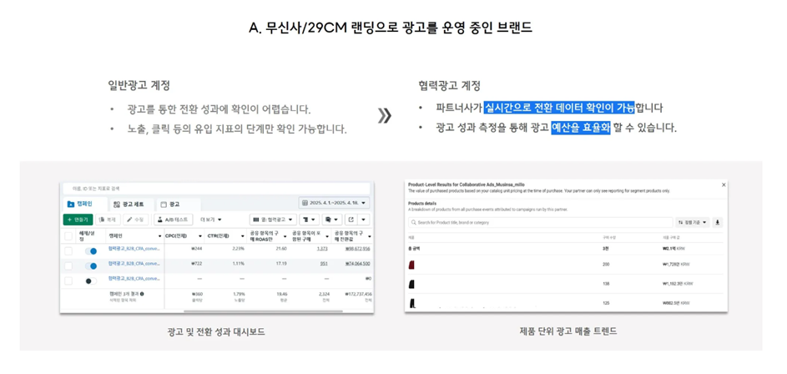Toggle off the first campaign's switch
This screenshot has width=787, height=374.
pyautogui.click(x=91, y=250)
